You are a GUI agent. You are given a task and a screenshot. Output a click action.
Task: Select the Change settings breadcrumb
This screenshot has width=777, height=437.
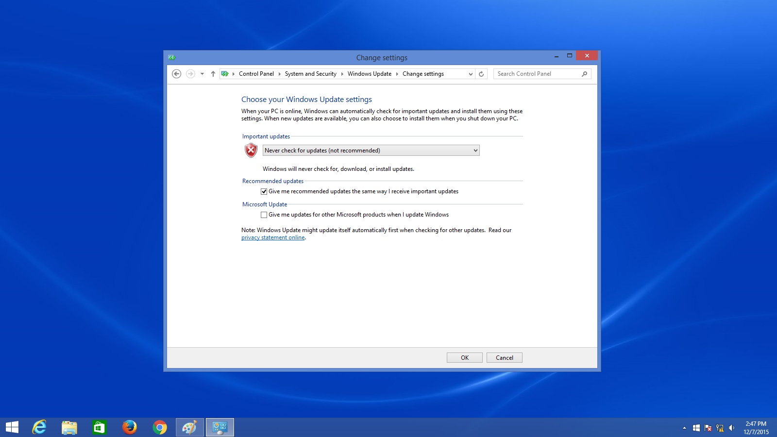423,74
